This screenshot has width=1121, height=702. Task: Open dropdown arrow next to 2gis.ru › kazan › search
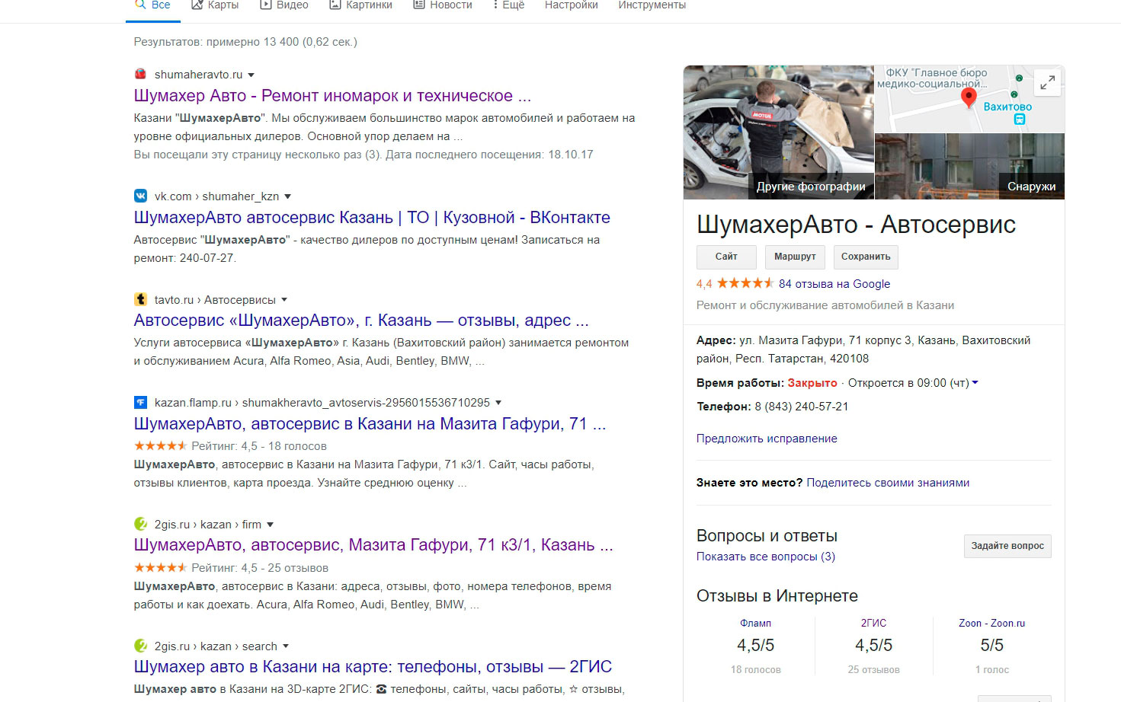point(286,646)
